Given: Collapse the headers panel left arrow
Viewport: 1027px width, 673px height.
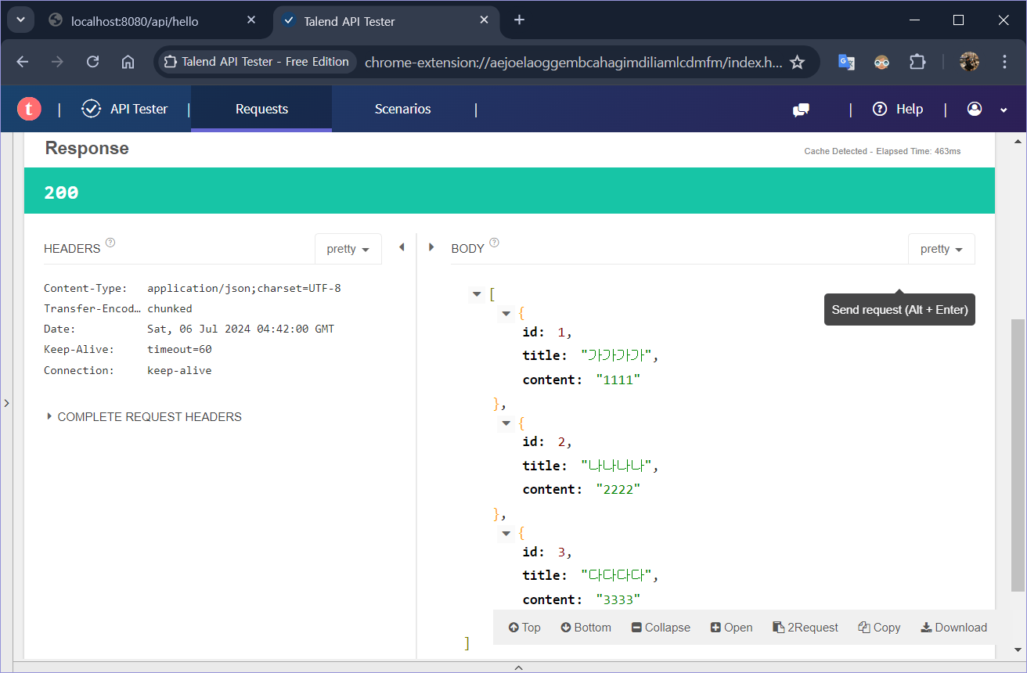Looking at the screenshot, I should coord(402,247).
